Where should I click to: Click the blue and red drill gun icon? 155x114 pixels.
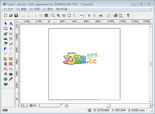pyautogui.click(x=5, y=49)
